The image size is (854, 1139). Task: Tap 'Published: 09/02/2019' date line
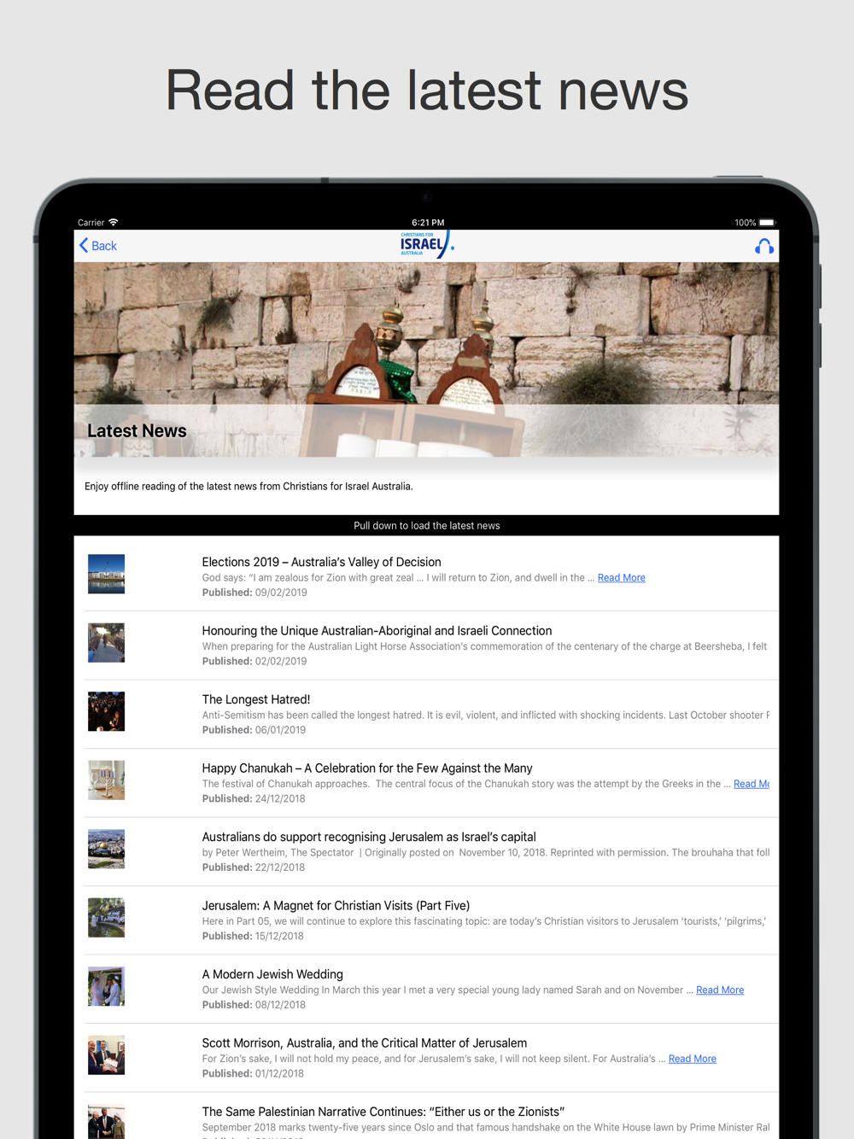click(254, 593)
